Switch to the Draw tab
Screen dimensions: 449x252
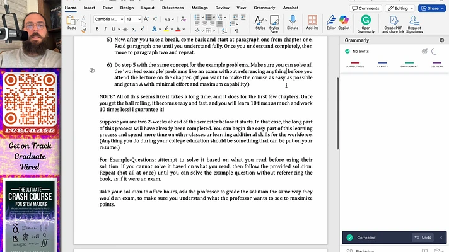[108, 8]
